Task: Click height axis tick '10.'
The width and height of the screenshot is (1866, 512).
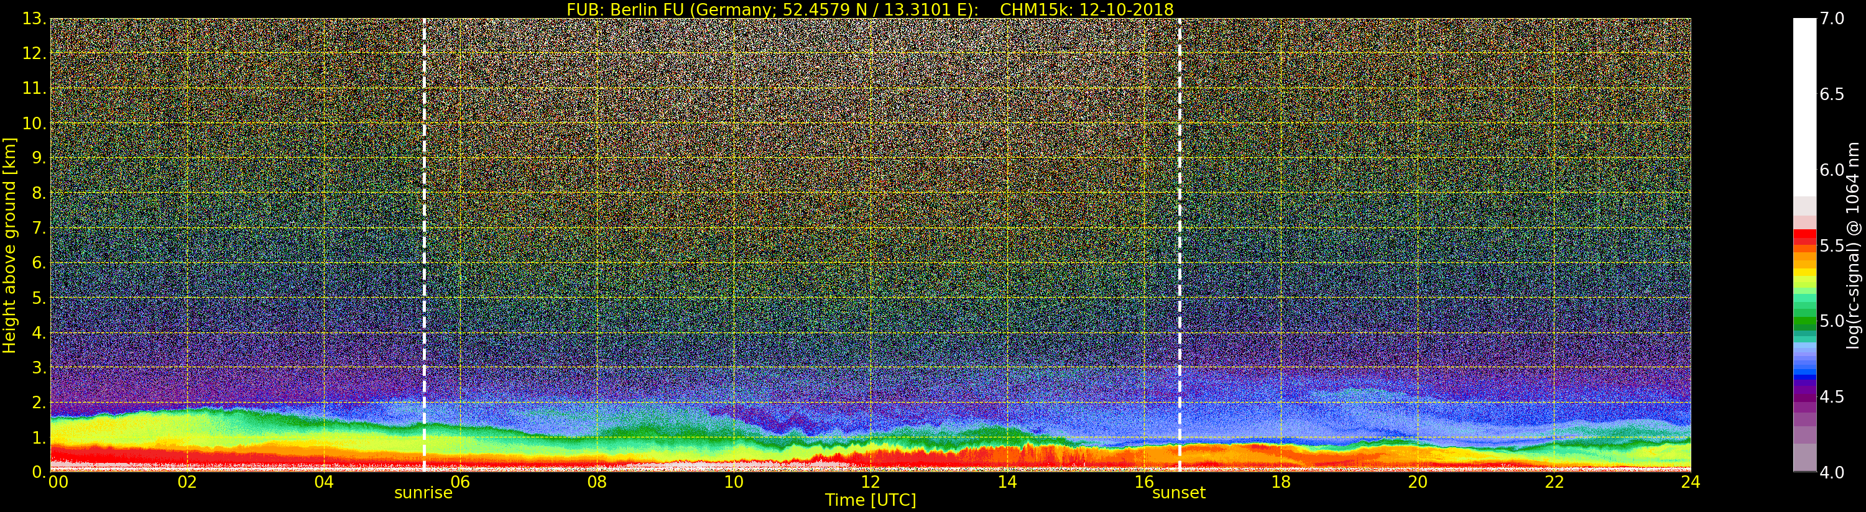Action: click(34, 123)
